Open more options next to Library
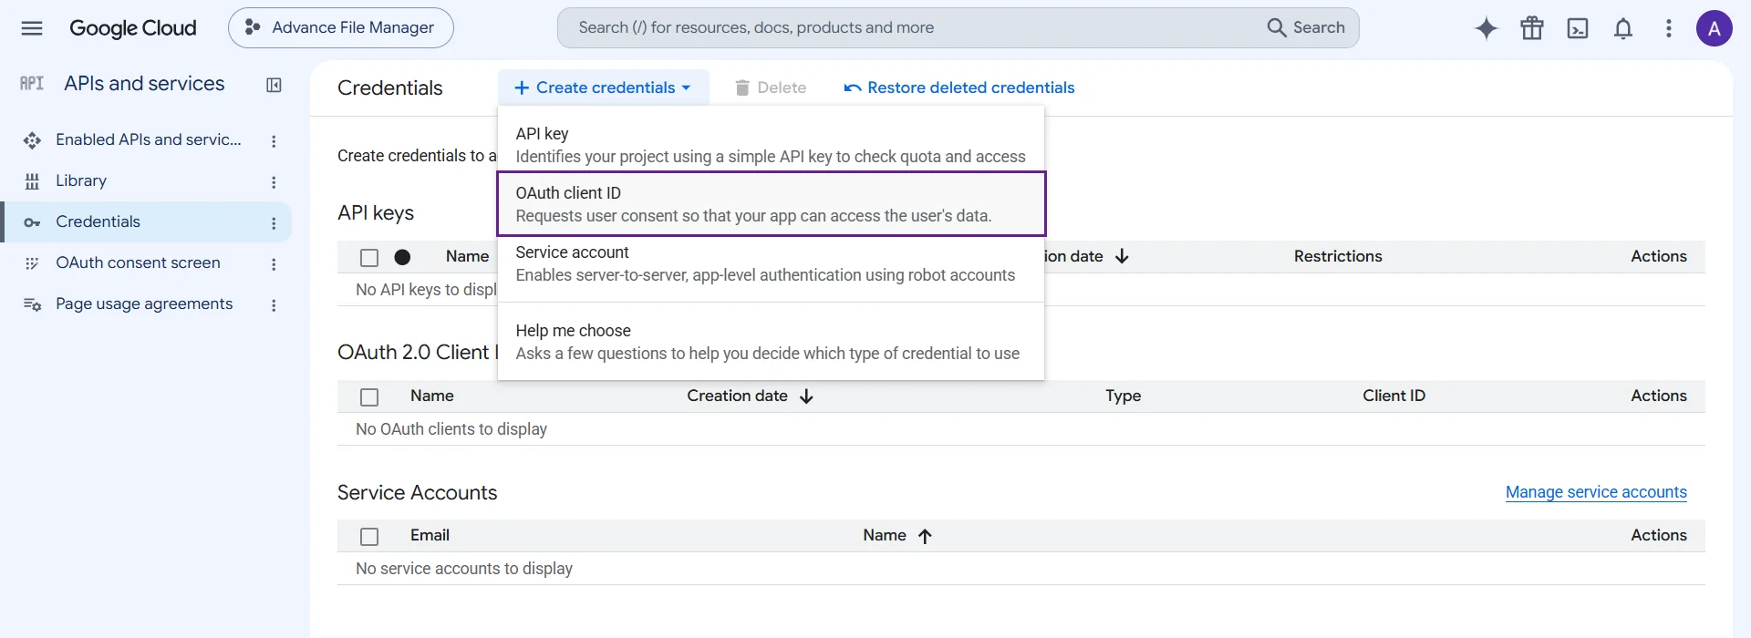The image size is (1751, 638). [x=274, y=182]
